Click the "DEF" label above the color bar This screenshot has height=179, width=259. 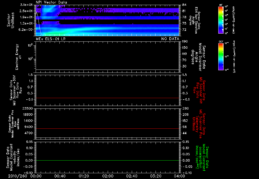click(221, 42)
